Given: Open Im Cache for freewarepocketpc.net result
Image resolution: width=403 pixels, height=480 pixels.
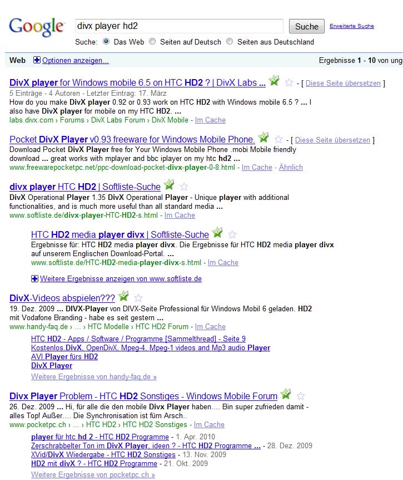Looking at the screenshot, I should pyautogui.click(x=257, y=168).
